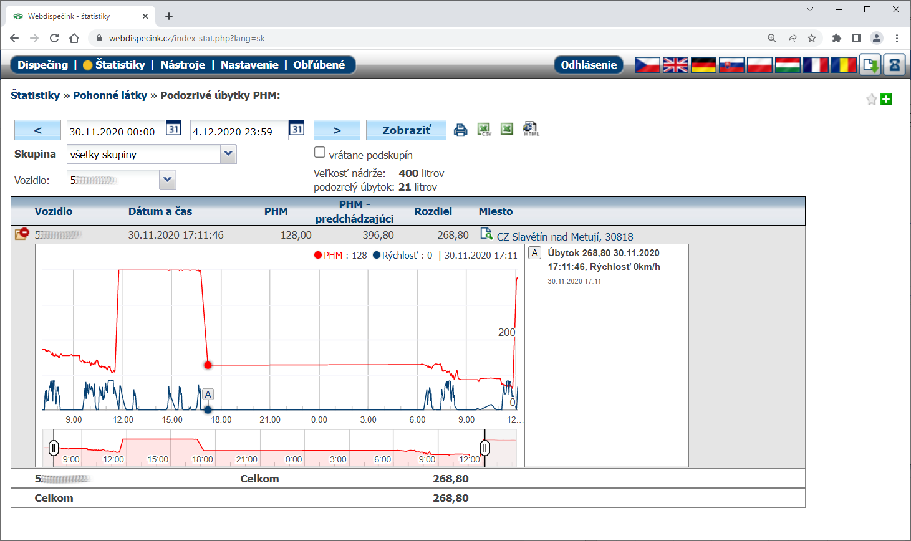
Task: Click the Odhlásenie logout button
Action: 588,65
